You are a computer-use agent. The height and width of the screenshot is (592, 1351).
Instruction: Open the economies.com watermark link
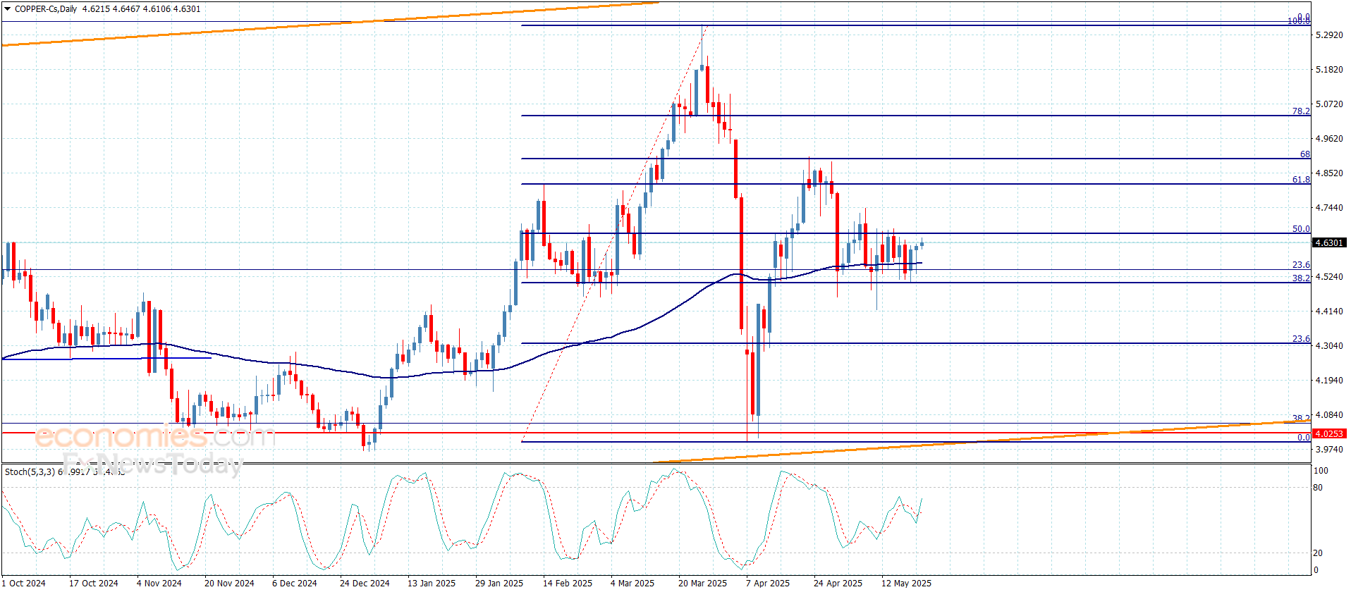pyautogui.click(x=154, y=437)
